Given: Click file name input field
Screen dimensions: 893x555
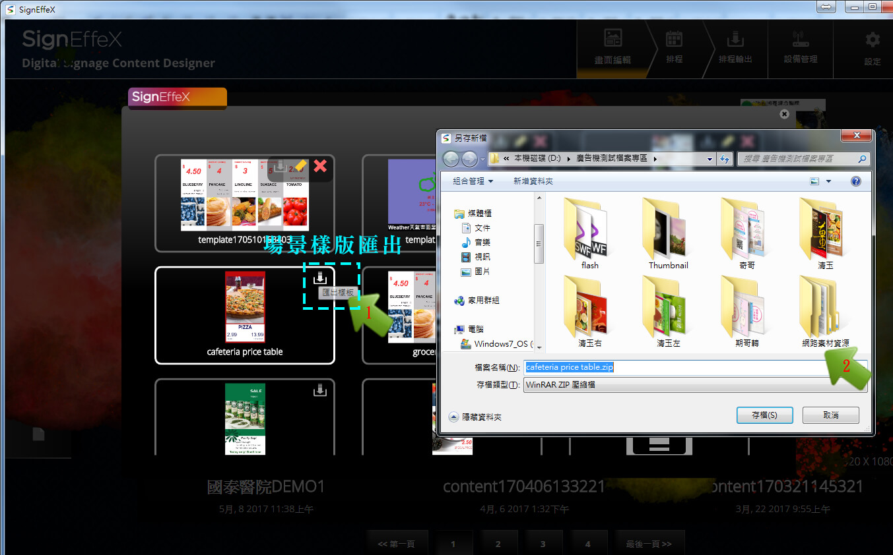Looking at the screenshot, I should [x=693, y=367].
